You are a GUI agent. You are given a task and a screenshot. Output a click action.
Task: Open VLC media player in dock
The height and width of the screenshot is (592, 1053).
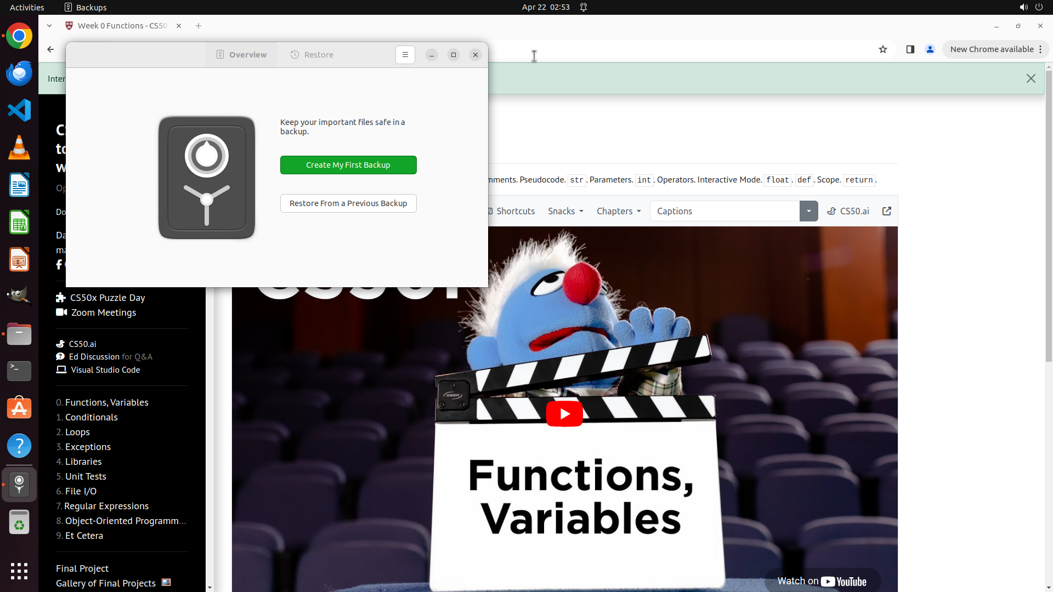click(x=19, y=147)
